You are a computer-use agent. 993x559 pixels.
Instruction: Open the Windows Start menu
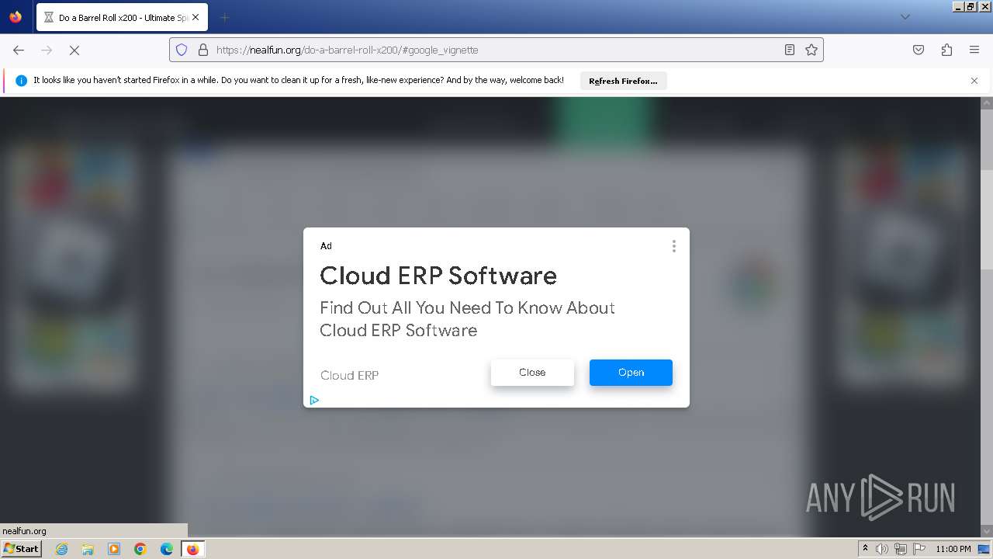pos(21,549)
